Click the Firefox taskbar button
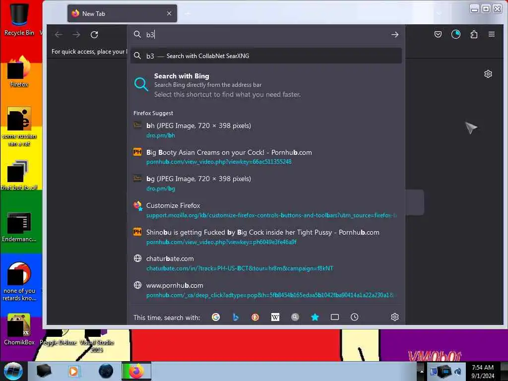The image size is (508, 381). [136, 371]
